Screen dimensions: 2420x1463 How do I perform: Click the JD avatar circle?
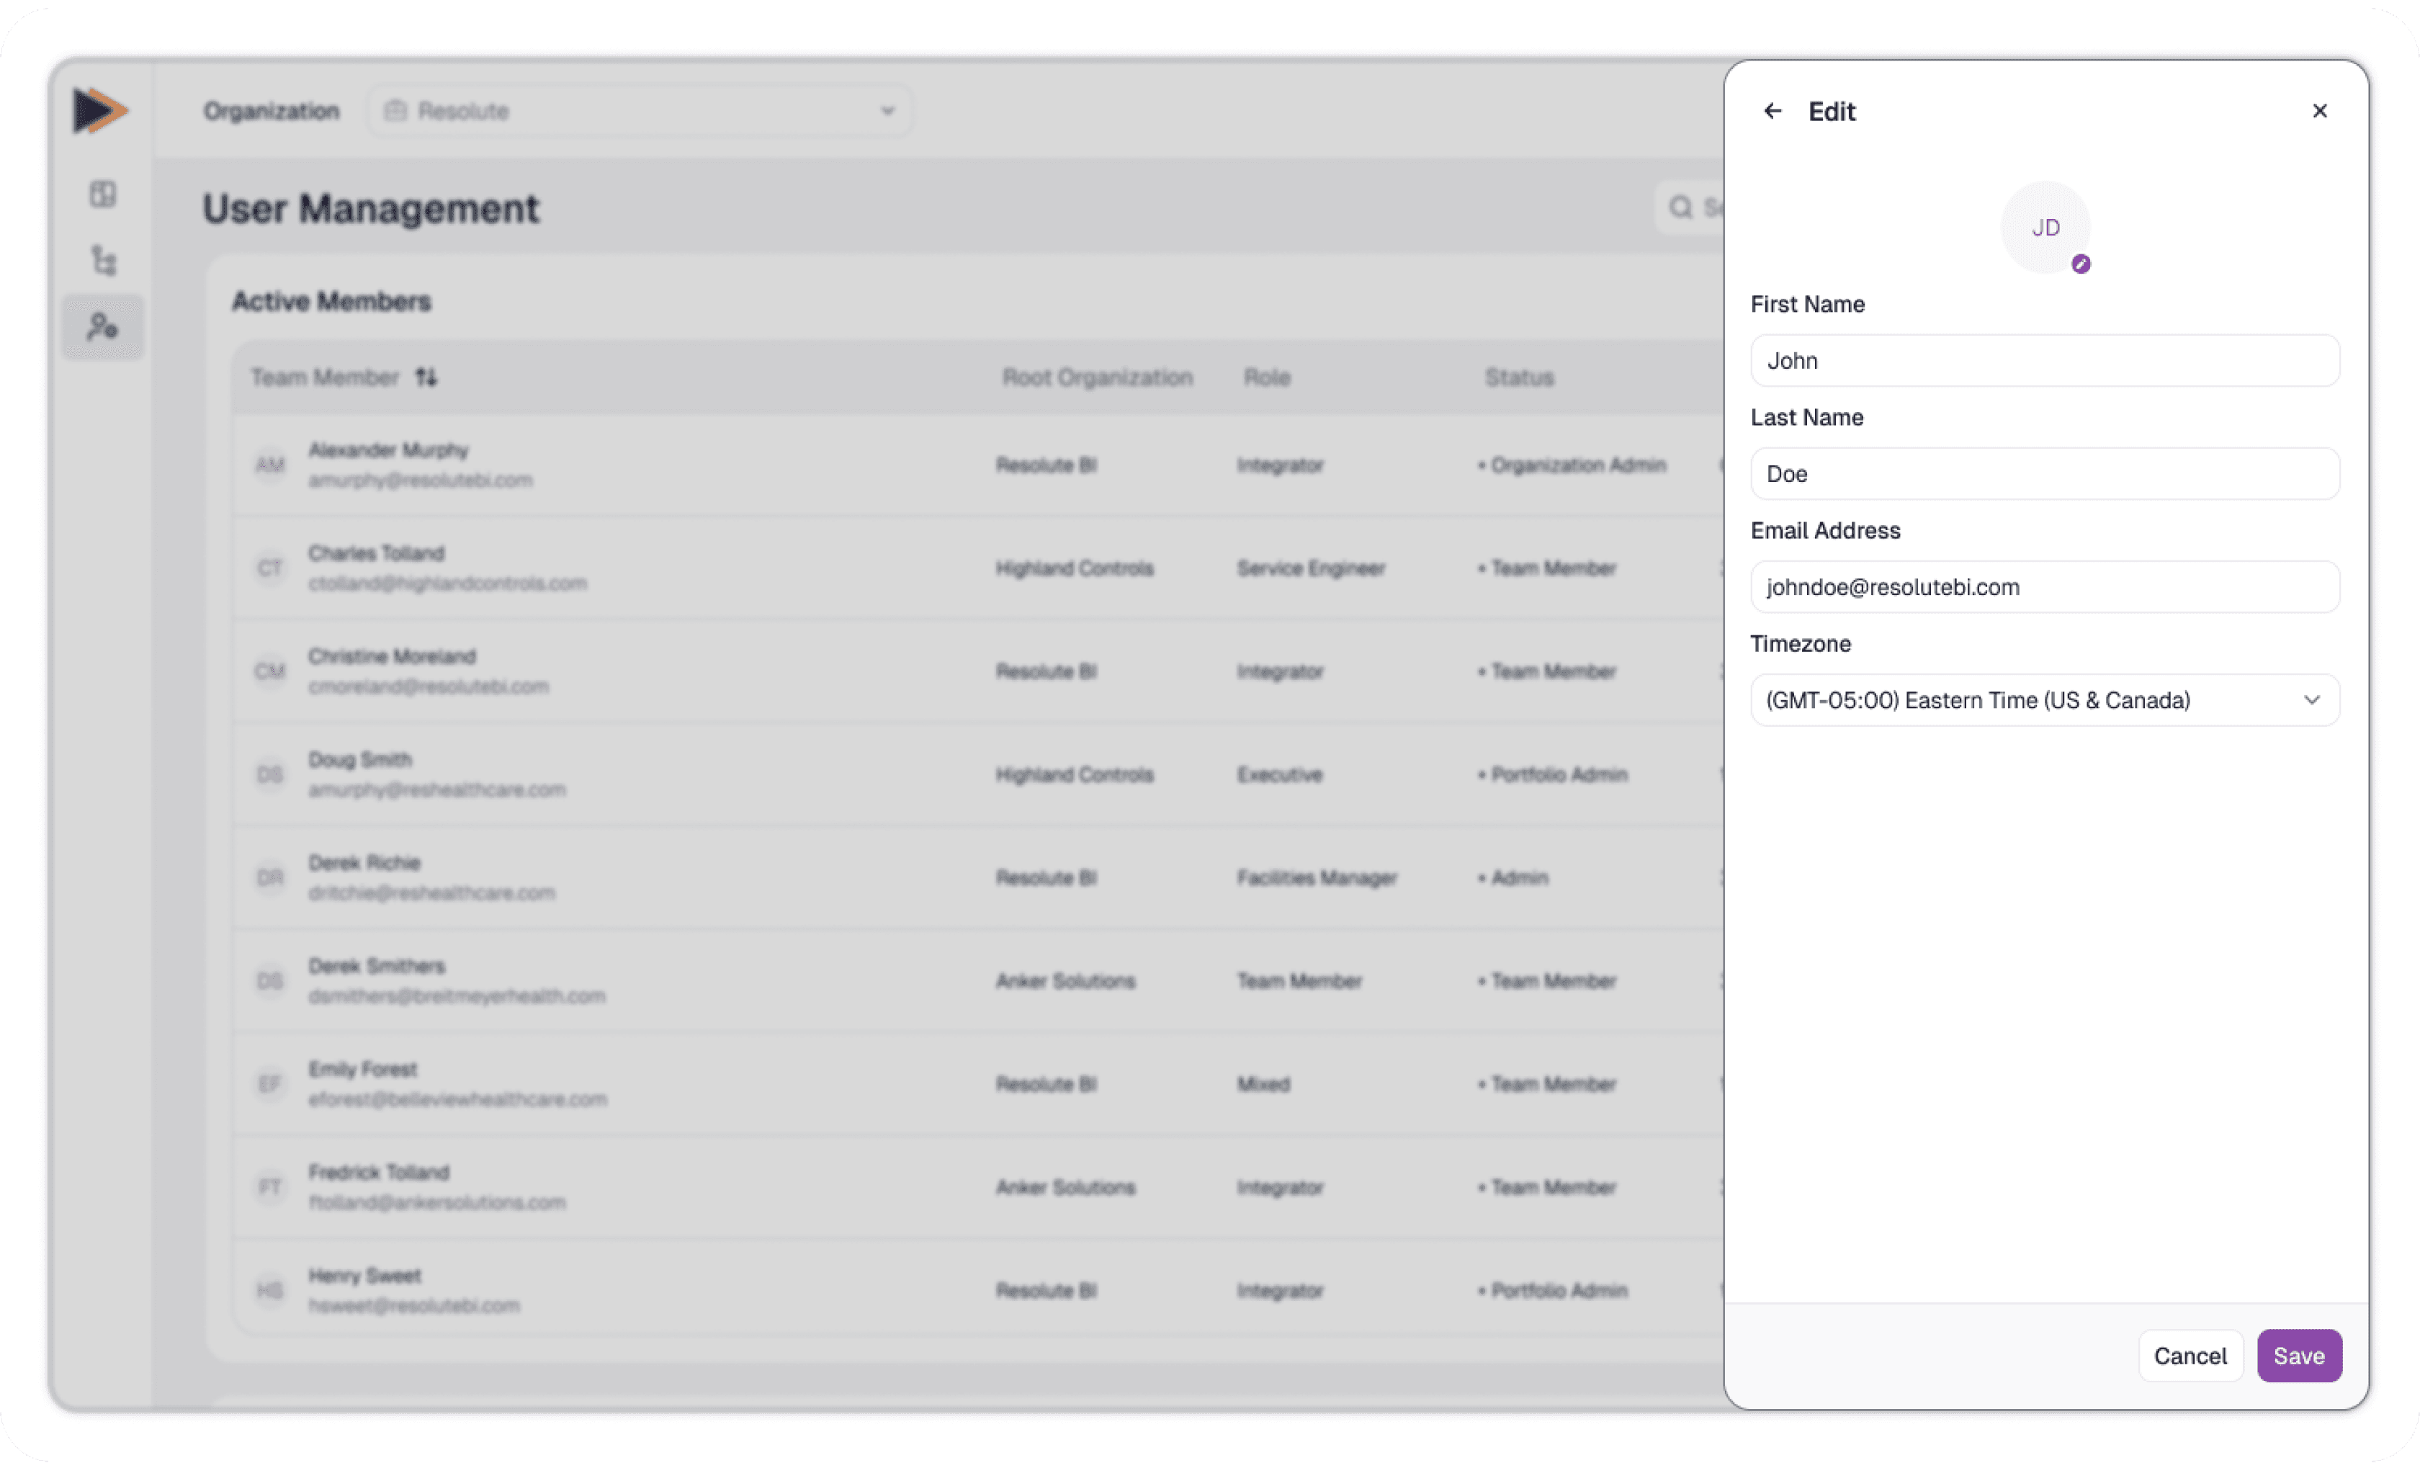tap(2045, 227)
